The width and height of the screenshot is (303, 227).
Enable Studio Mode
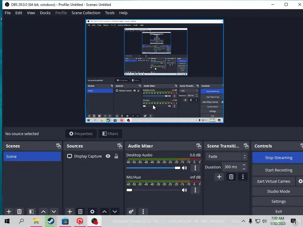(x=278, y=191)
